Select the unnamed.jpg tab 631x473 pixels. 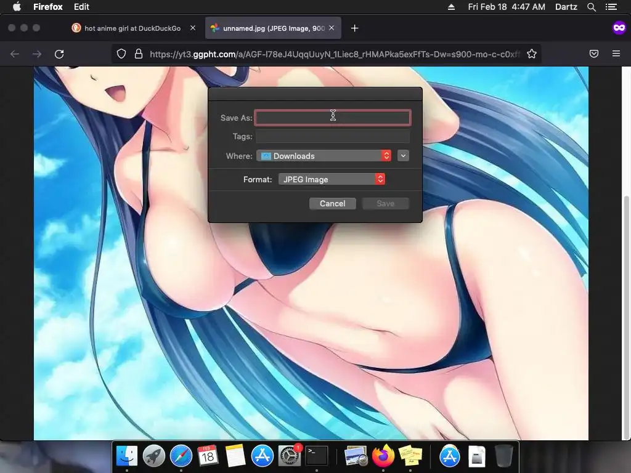point(267,28)
